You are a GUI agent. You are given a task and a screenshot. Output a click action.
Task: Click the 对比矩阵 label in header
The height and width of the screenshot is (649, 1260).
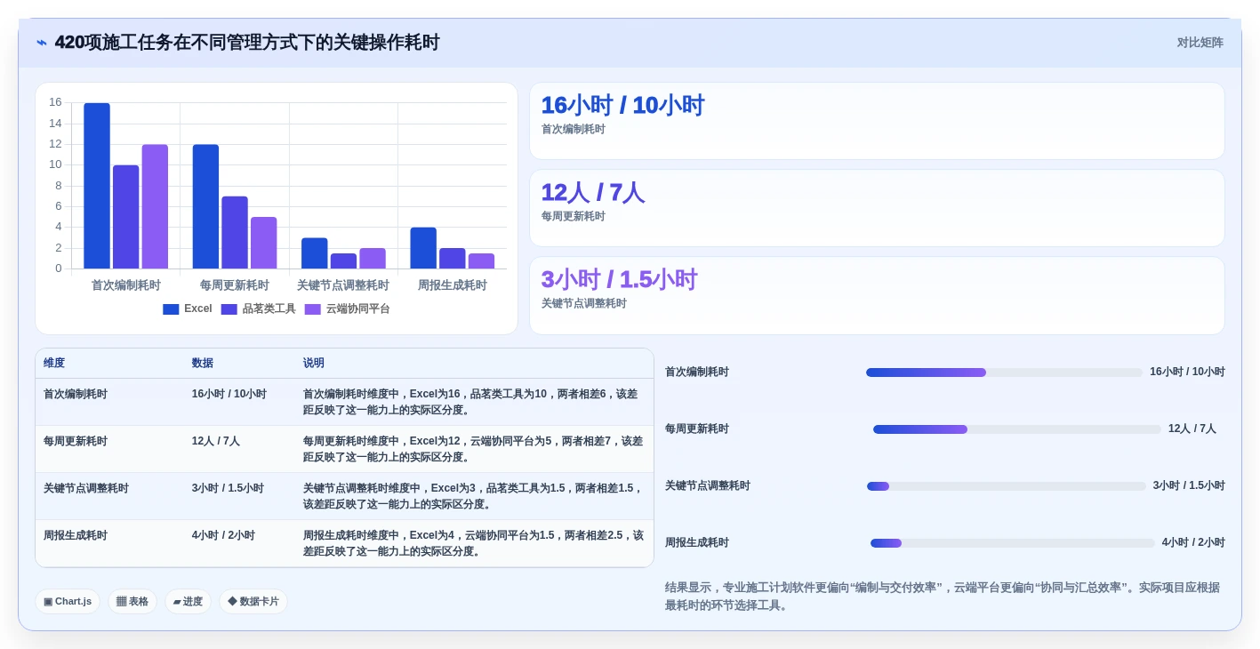[x=1200, y=43]
